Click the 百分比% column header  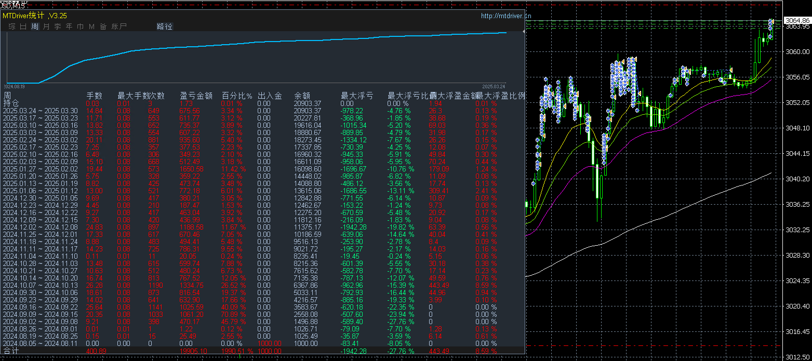[x=237, y=96]
